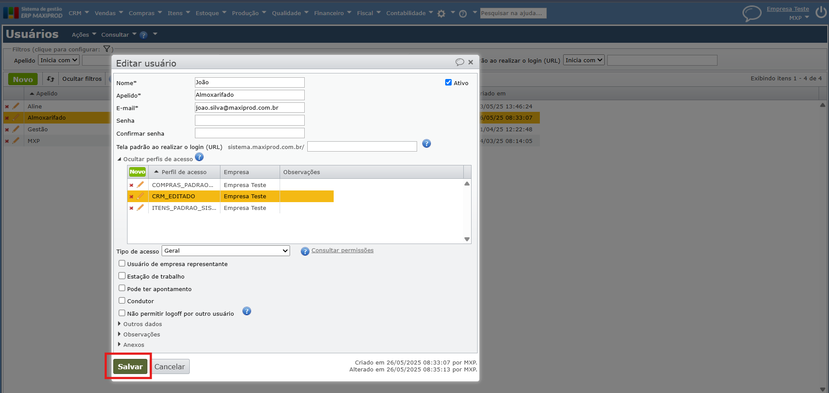Click the power logout icon

pos(821,12)
